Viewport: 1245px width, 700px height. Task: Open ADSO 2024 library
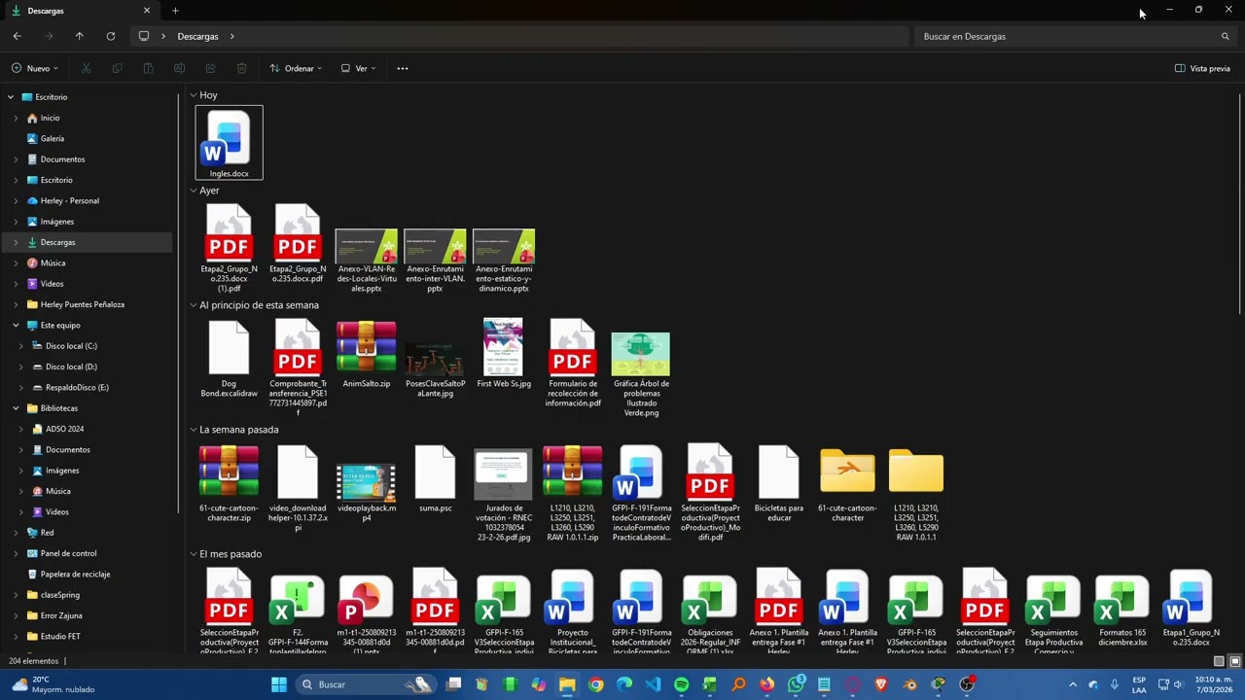(64, 429)
